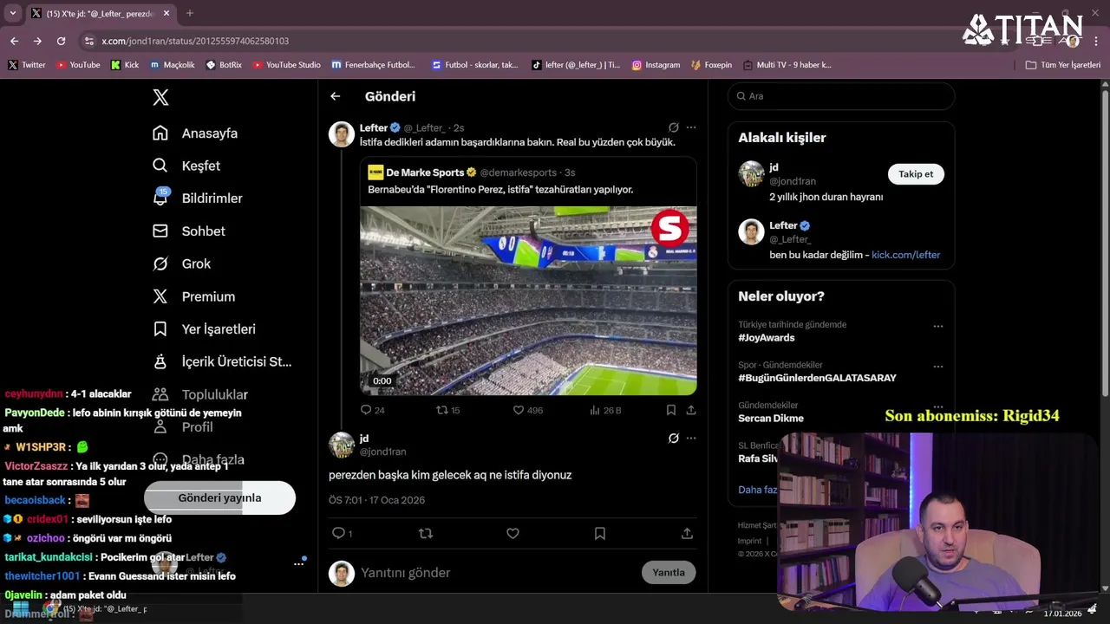
Task: Open Bildirimler notifications
Action: pos(198,198)
